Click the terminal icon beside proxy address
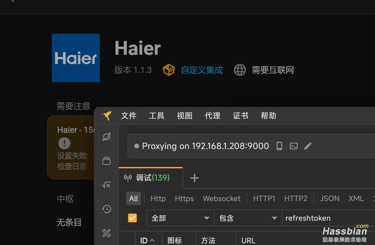The width and height of the screenshot is (375, 245). pos(293,146)
